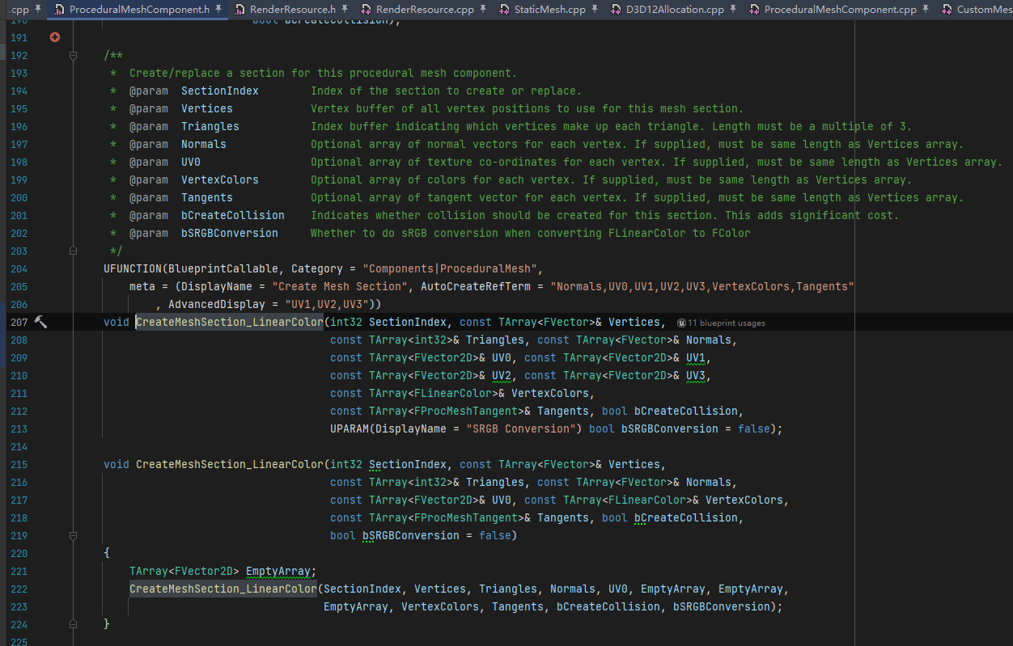
Task: Click the bCreateCollision param name in comment line 201
Action: tap(233, 215)
